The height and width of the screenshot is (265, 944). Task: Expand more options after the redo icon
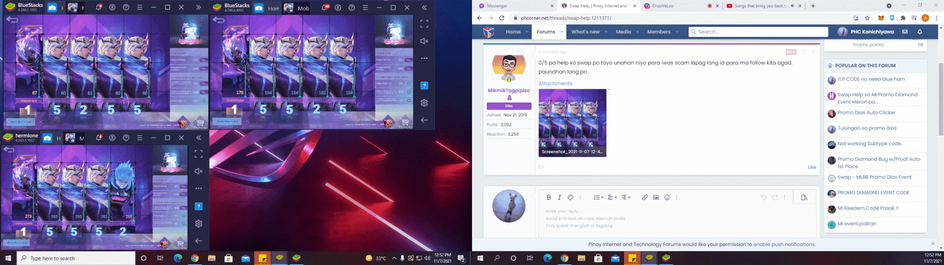point(784,197)
